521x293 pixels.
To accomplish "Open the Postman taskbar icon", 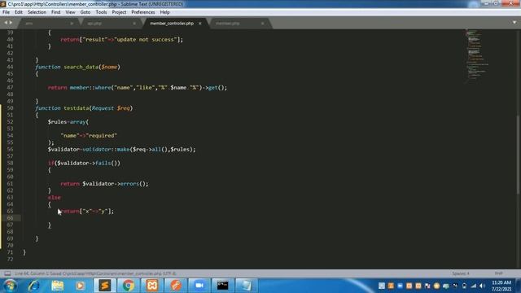I will tap(176, 286).
